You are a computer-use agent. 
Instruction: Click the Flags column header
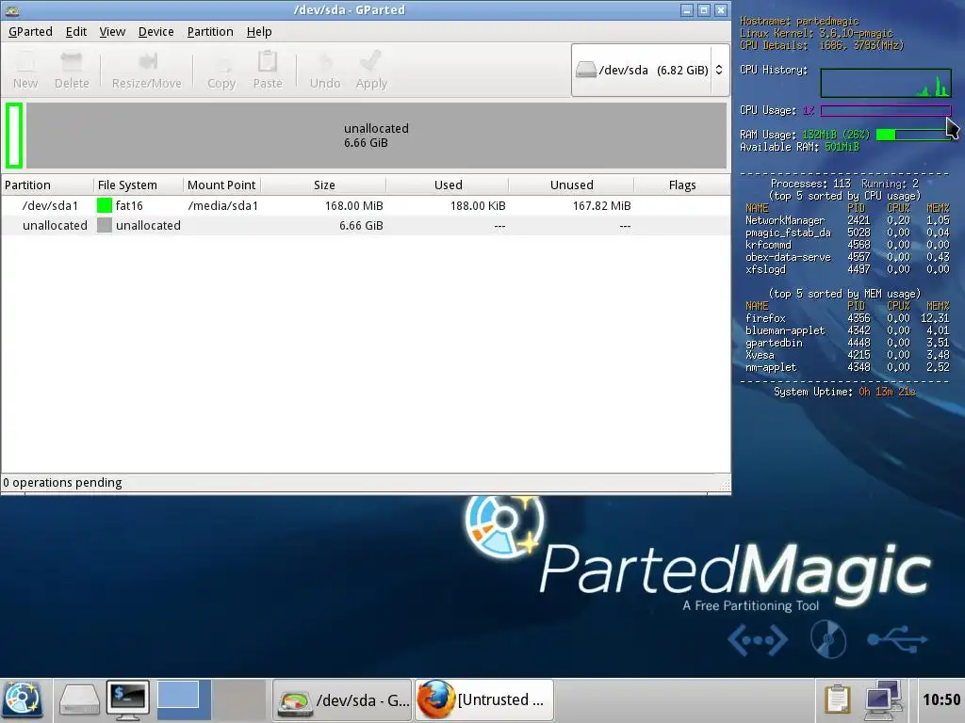[682, 185]
